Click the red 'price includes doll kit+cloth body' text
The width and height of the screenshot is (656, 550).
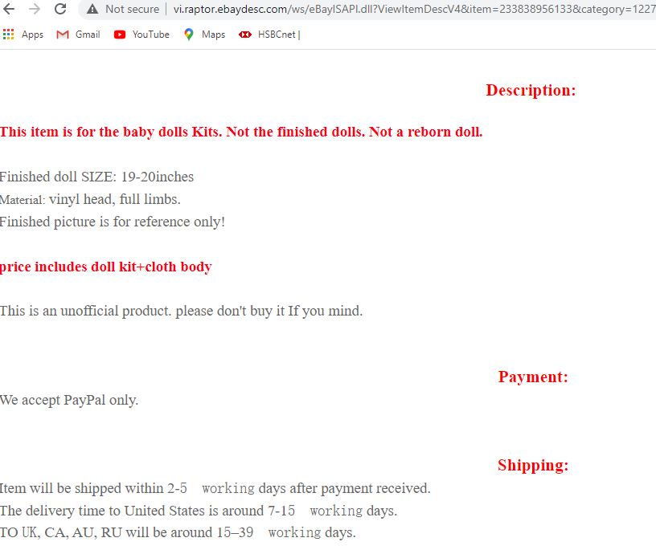tap(106, 267)
